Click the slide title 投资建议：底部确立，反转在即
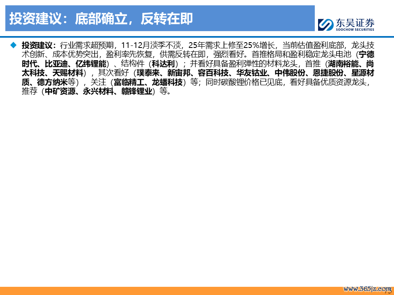 tap(101, 18)
